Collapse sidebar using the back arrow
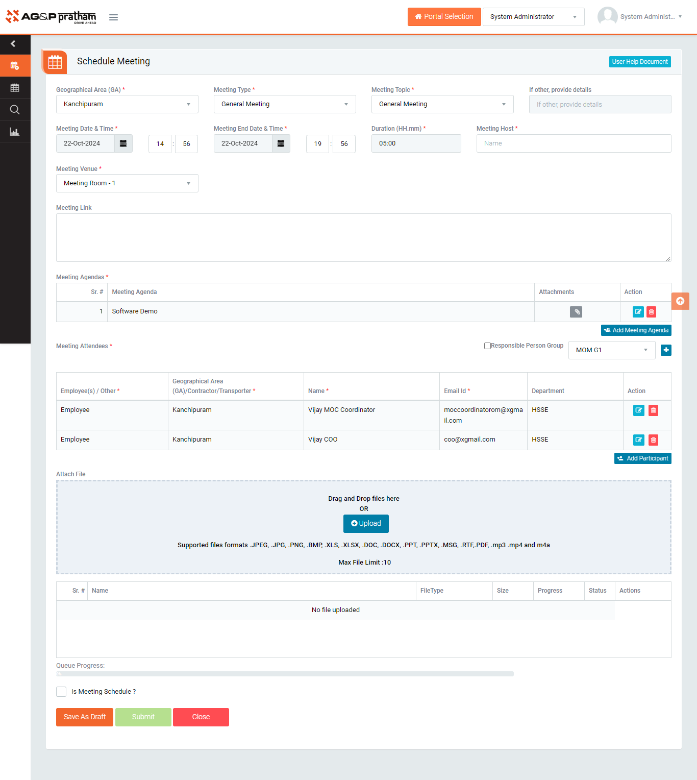The width and height of the screenshot is (697, 780). pyautogui.click(x=13, y=44)
